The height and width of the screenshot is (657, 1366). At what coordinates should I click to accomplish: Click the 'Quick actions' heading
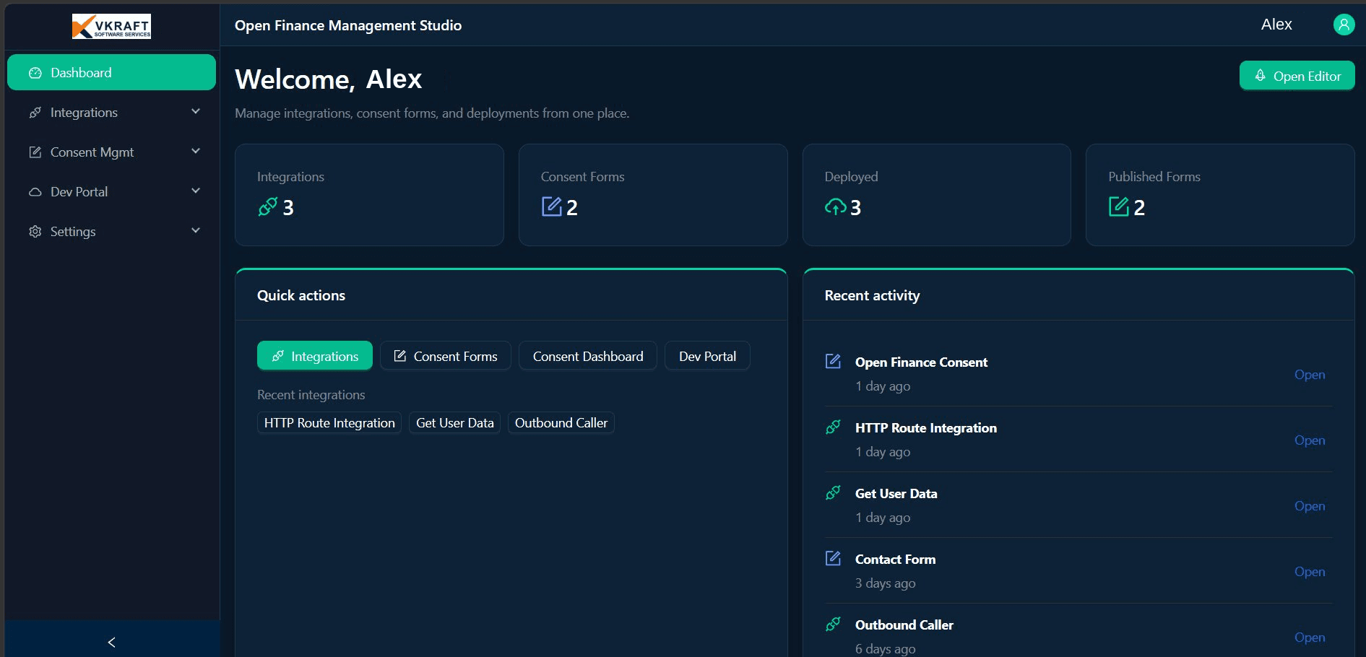tap(301, 295)
